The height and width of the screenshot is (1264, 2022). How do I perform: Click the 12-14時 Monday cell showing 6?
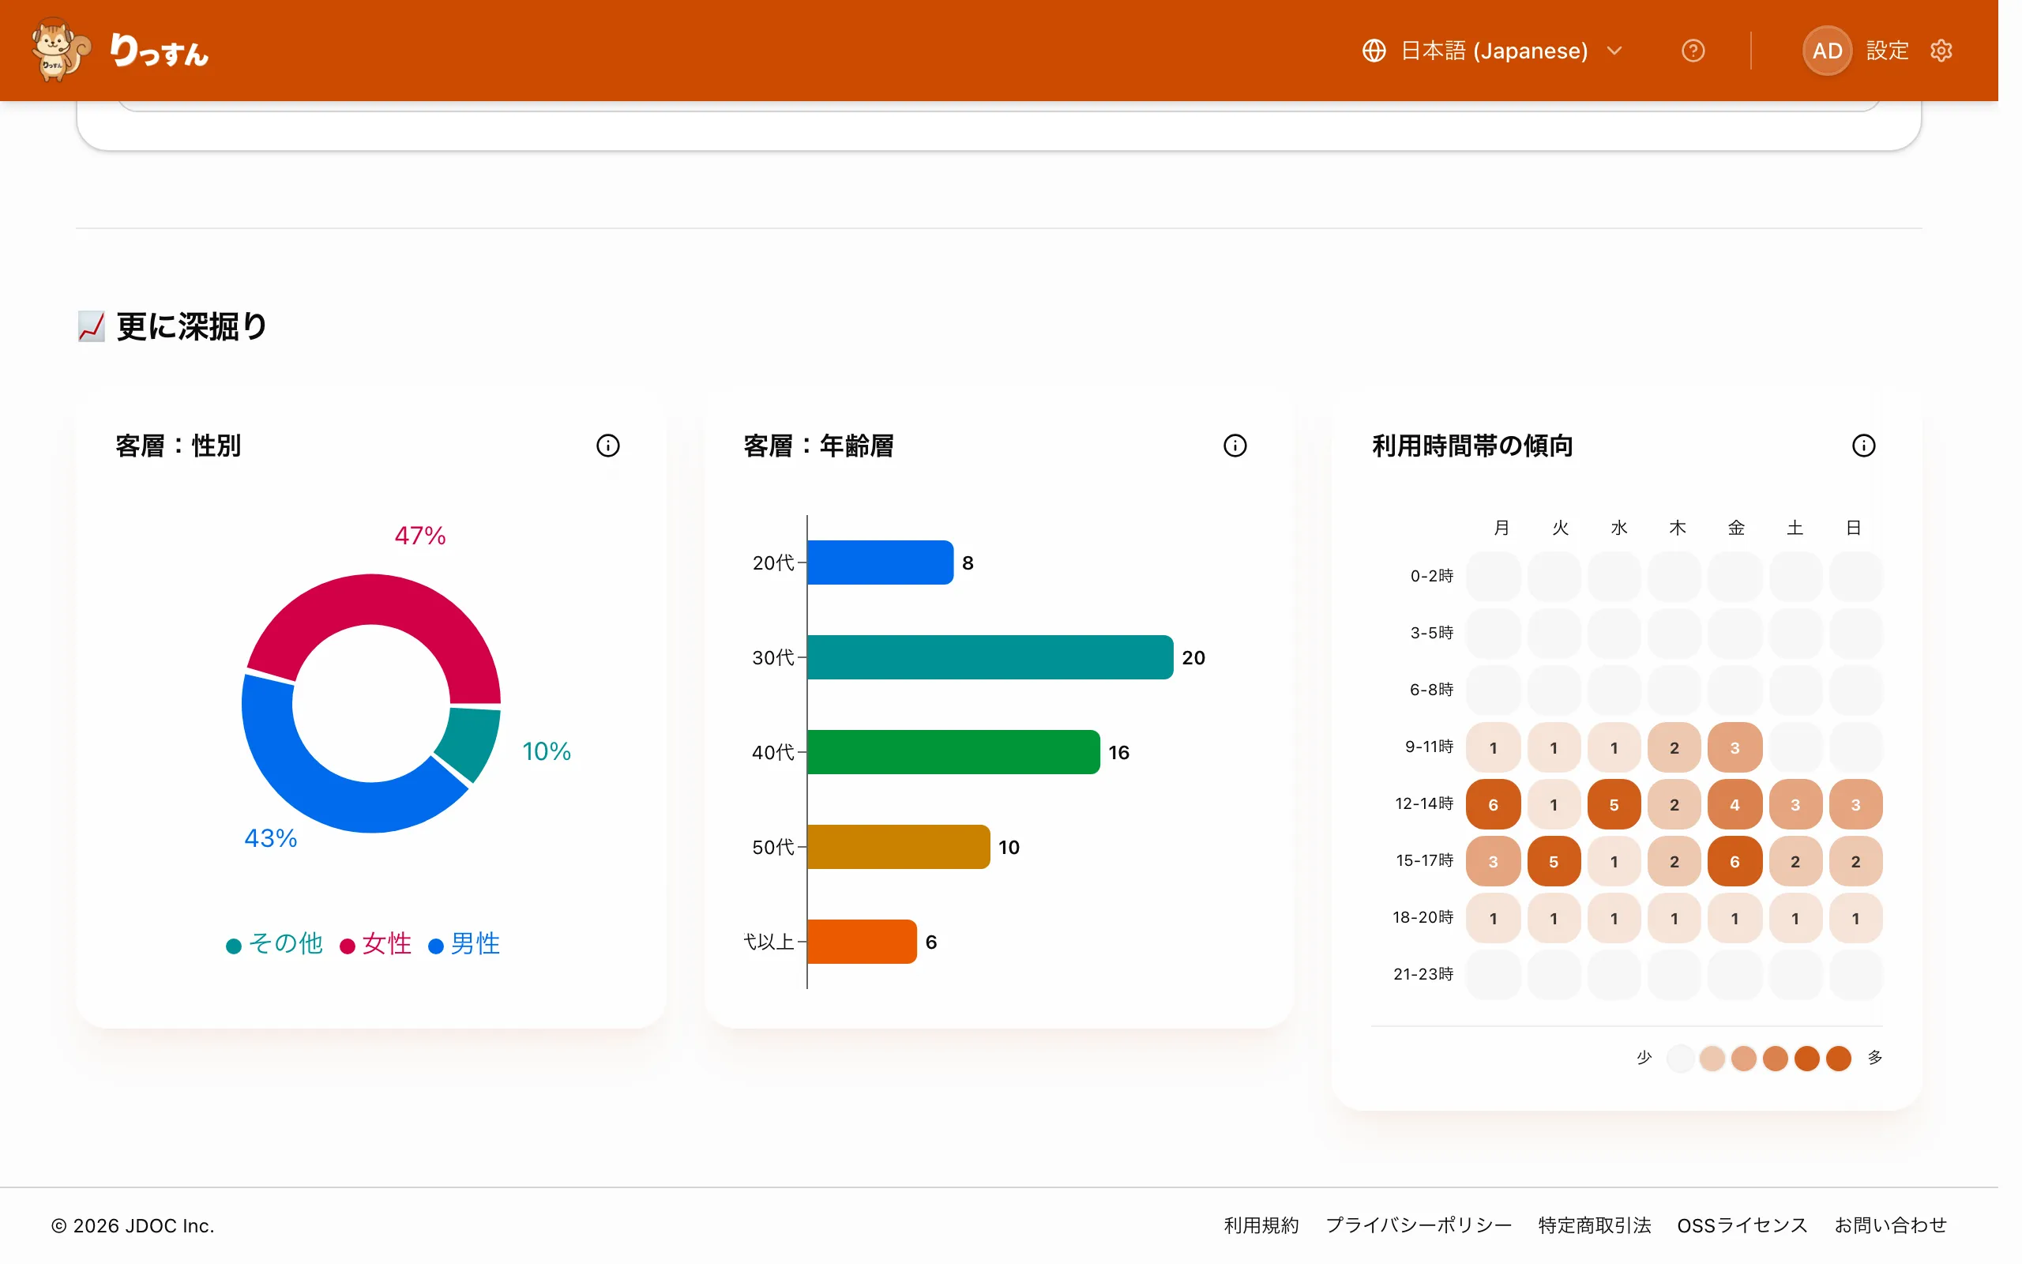click(1493, 804)
